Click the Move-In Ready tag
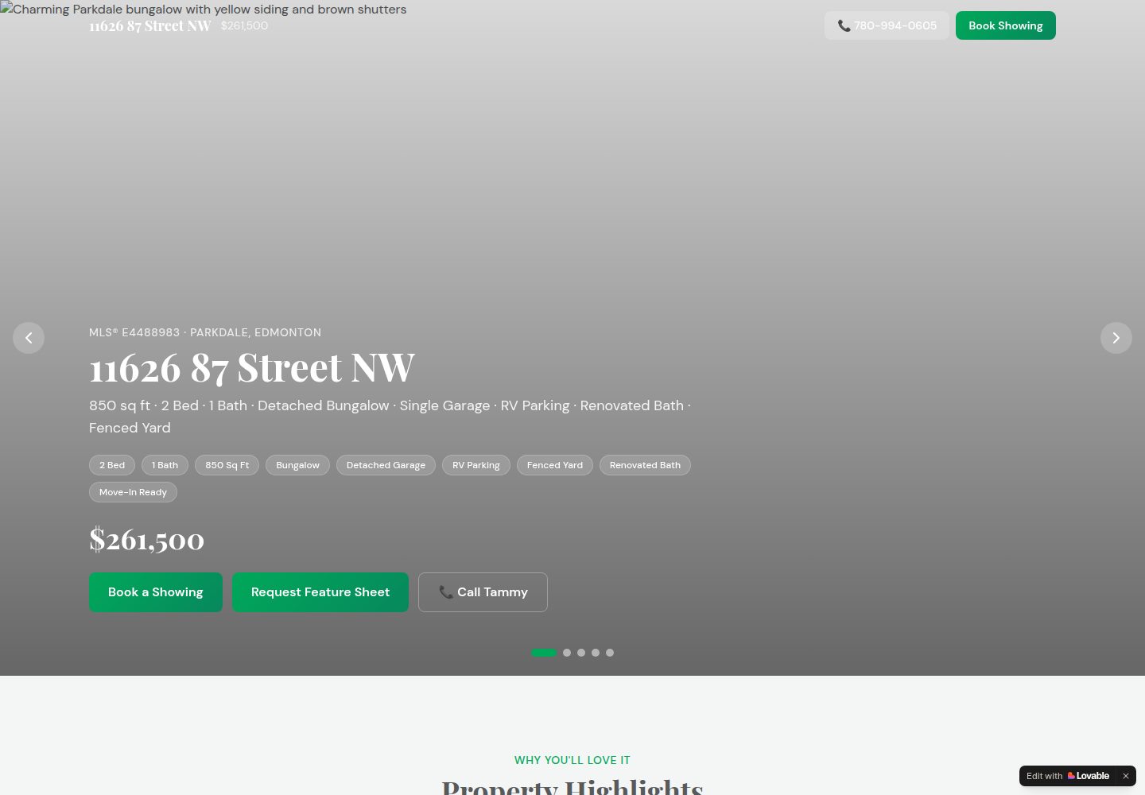This screenshot has height=795, width=1145. (133, 492)
